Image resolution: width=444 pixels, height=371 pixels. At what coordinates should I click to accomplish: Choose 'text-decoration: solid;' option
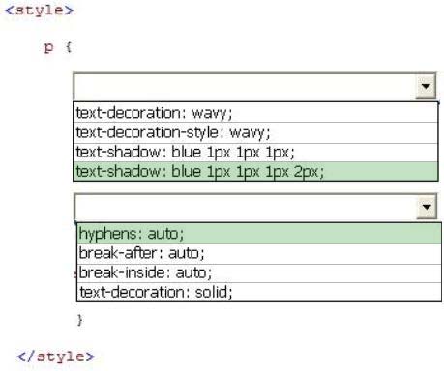[x=259, y=292]
